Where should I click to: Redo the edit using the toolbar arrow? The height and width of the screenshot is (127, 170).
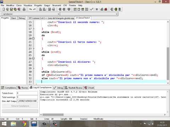point(34,9)
